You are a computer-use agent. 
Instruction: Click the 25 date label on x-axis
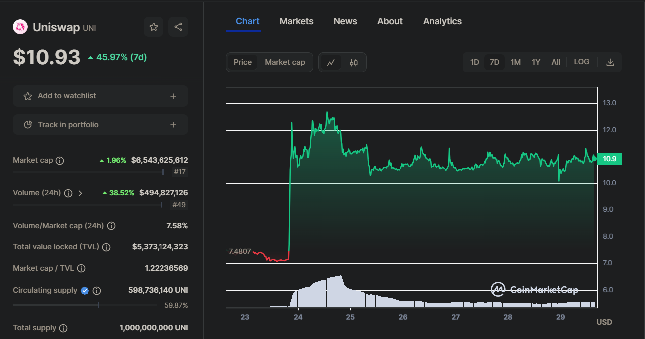point(350,317)
